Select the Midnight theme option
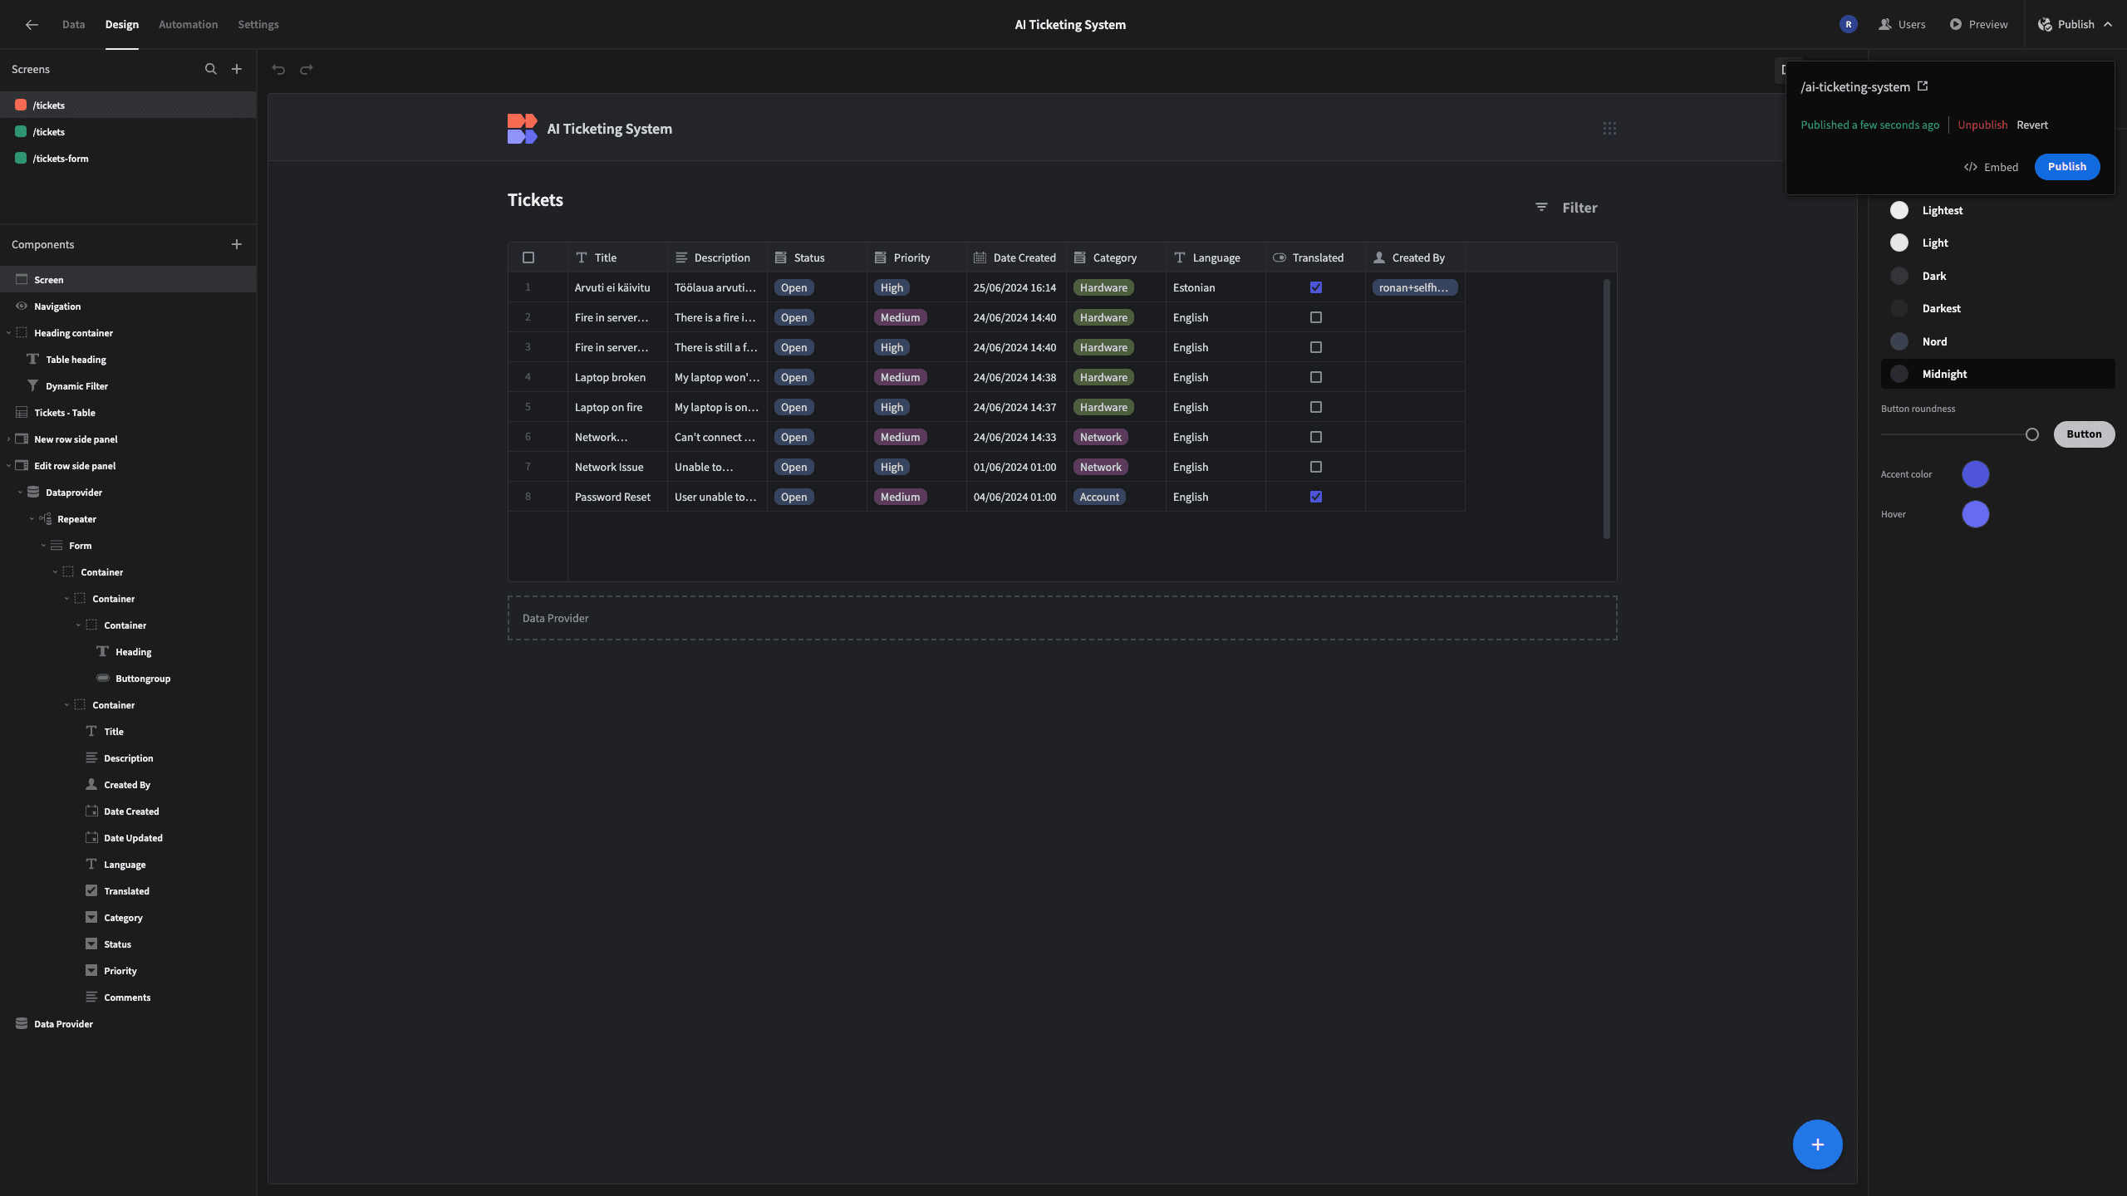The height and width of the screenshot is (1196, 2127). coord(1997,374)
